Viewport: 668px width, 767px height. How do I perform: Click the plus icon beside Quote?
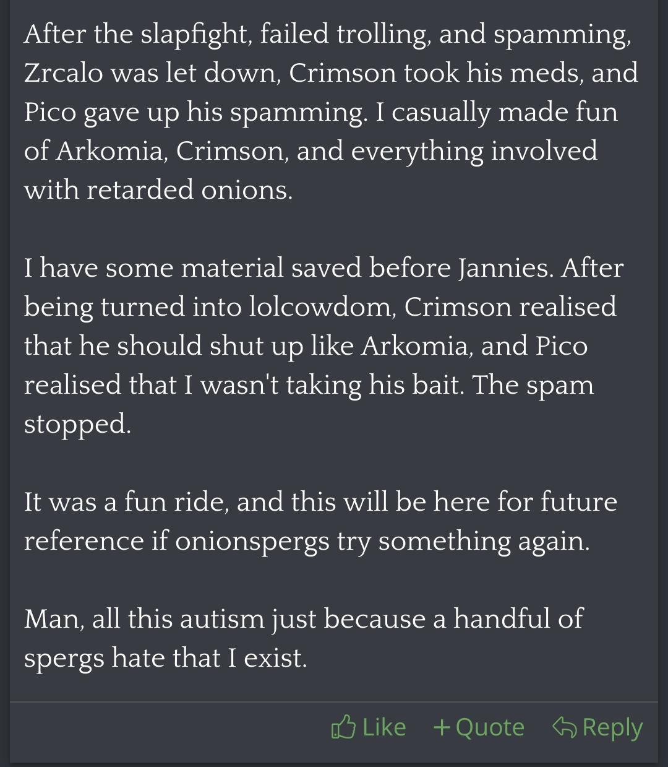tap(442, 728)
